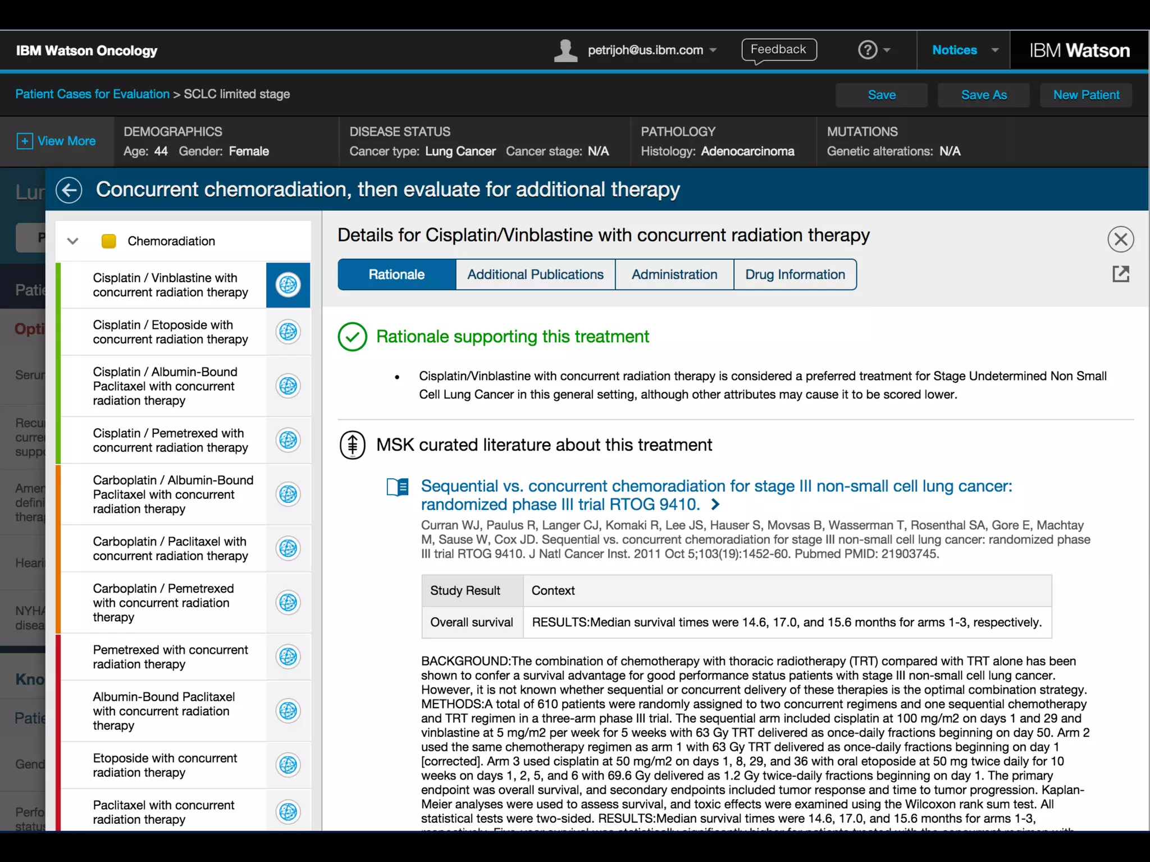The width and height of the screenshot is (1150, 862).
Task: Collapse the Chemoradiation group chevron
Action: click(x=72, y=241)
